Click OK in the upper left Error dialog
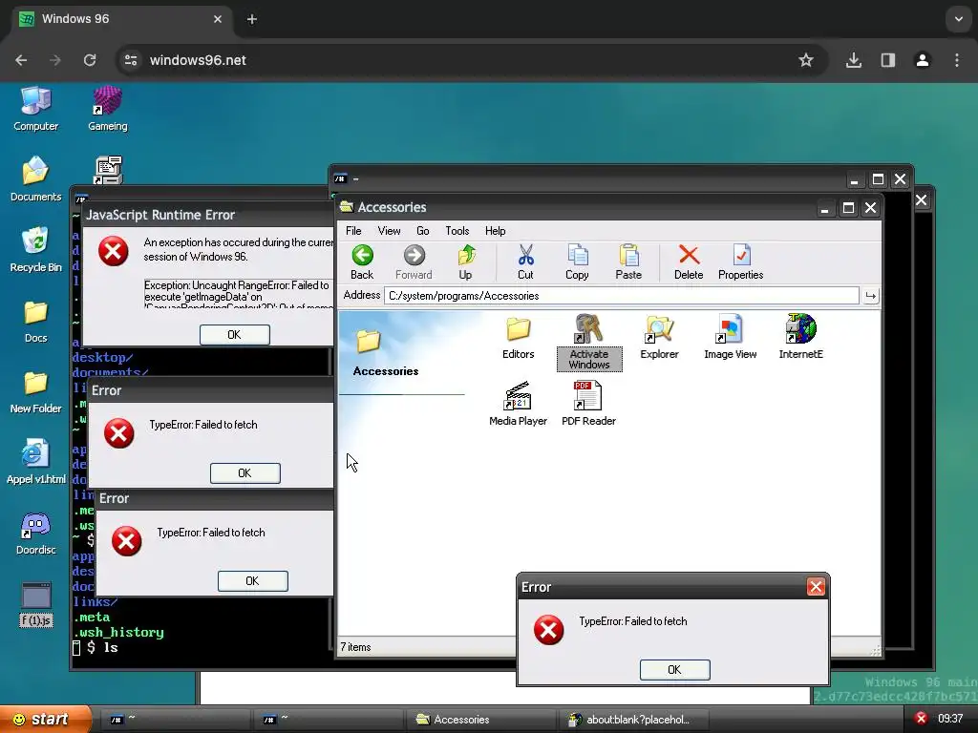Image resolution: width=978 pixels, height=733 pixels. (x=244, y=473)
